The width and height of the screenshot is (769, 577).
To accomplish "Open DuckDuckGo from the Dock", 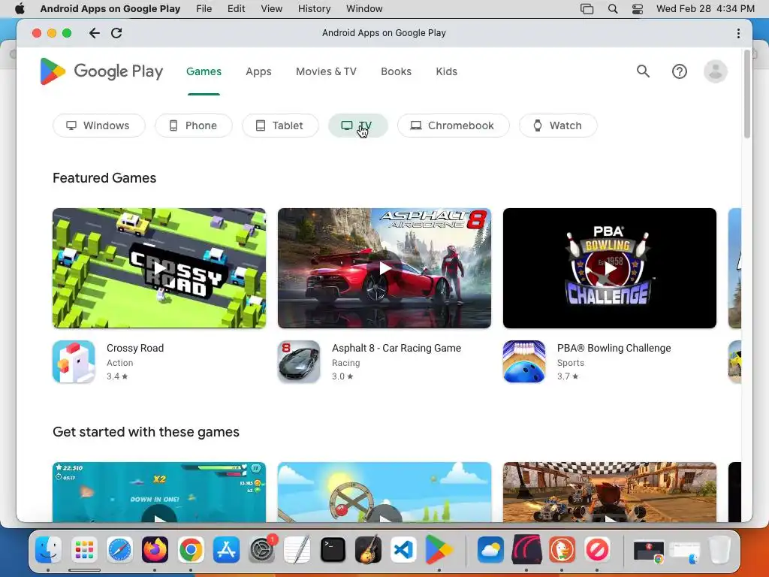I will pos(562,549).
